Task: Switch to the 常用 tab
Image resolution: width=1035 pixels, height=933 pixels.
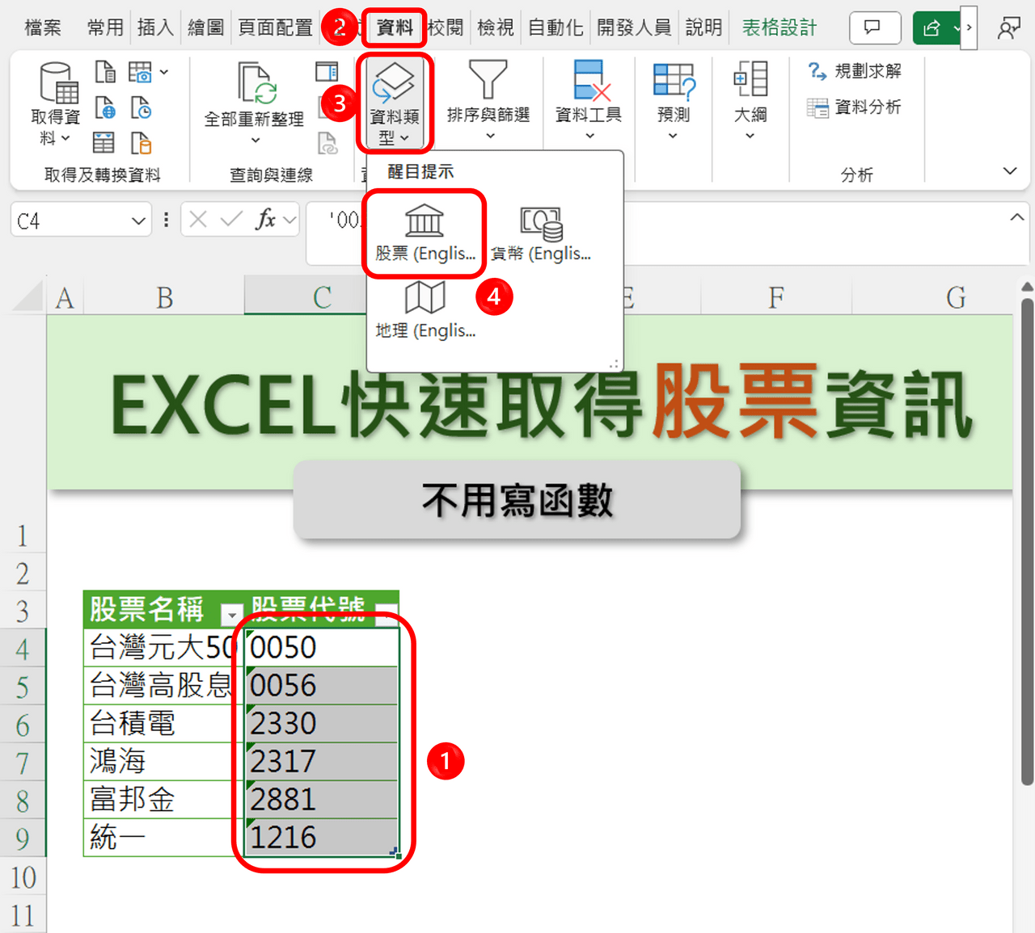Action: [105, 28]
